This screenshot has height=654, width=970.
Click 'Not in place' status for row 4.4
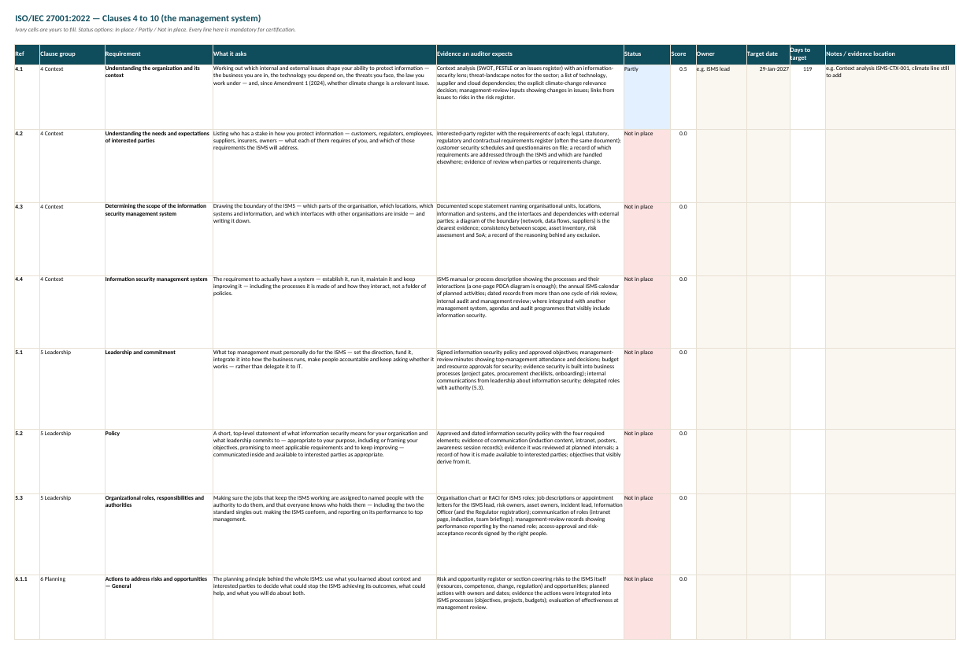point(646,310)
